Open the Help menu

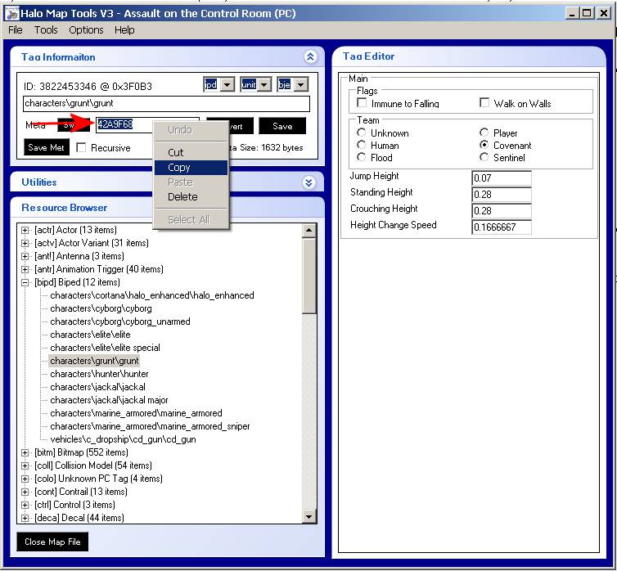pos(124,30)
